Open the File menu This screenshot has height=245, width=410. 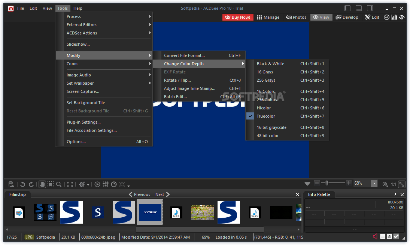click(20, 8)
